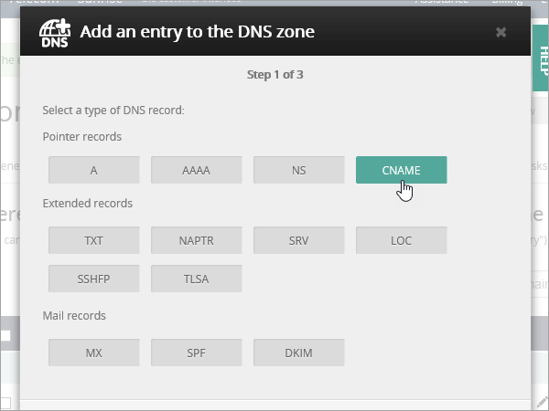The image size is (549, 411).
Task: Tick the upper checkbox behind the dialog
Action: [5, 336]
